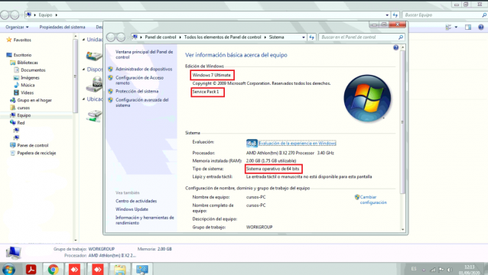Click the back arrow in System window
Image resolution: width=488 pixels, height=275 pixels.
coord(111,37)
